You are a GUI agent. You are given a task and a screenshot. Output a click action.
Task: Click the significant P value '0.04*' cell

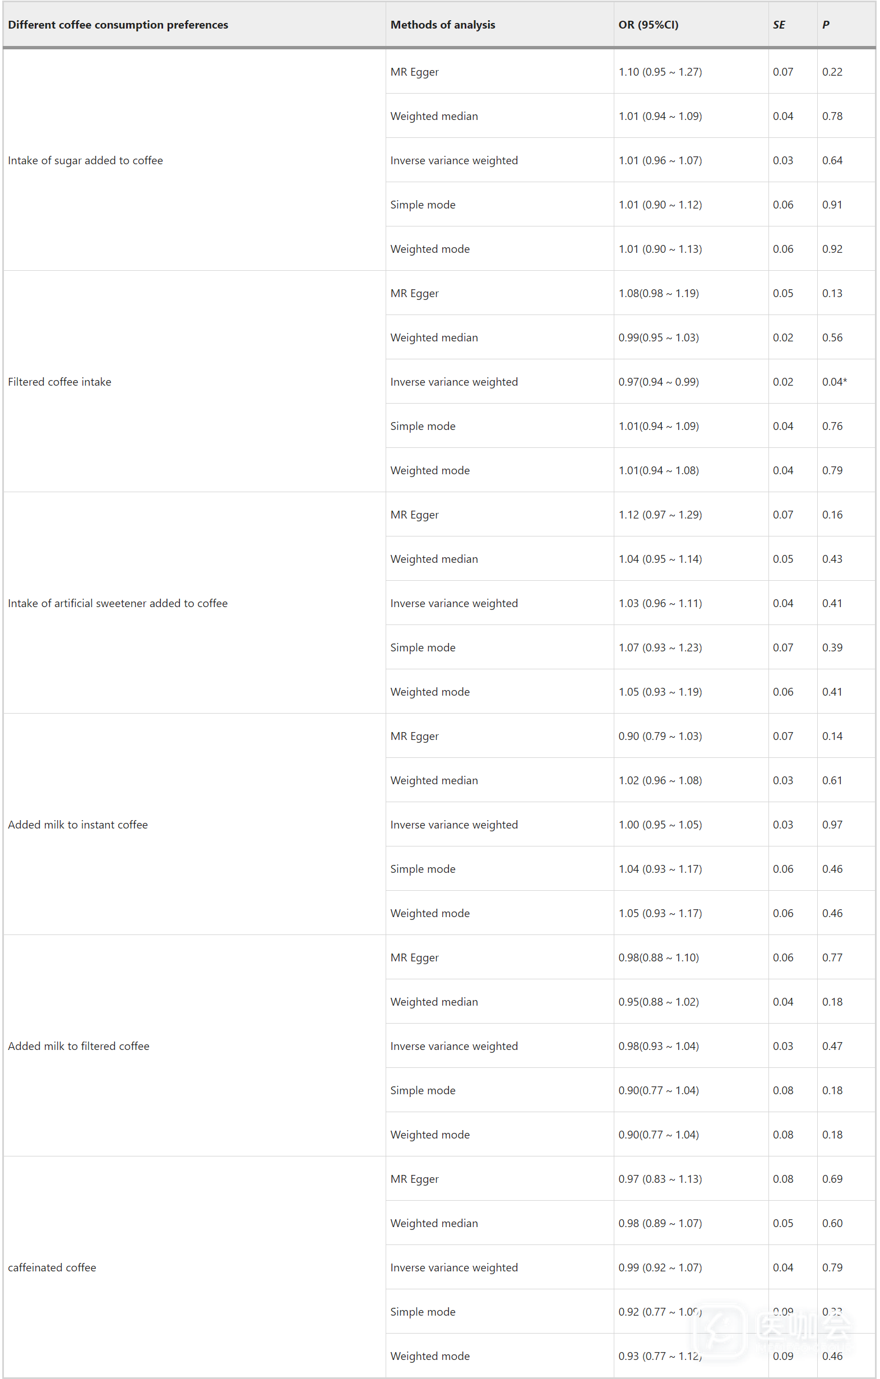(x=834, y=382)
